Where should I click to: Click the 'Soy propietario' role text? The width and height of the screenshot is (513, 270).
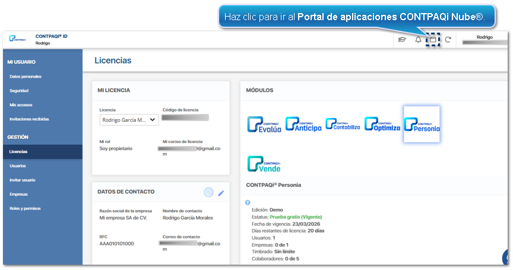[x=116, y=148]
